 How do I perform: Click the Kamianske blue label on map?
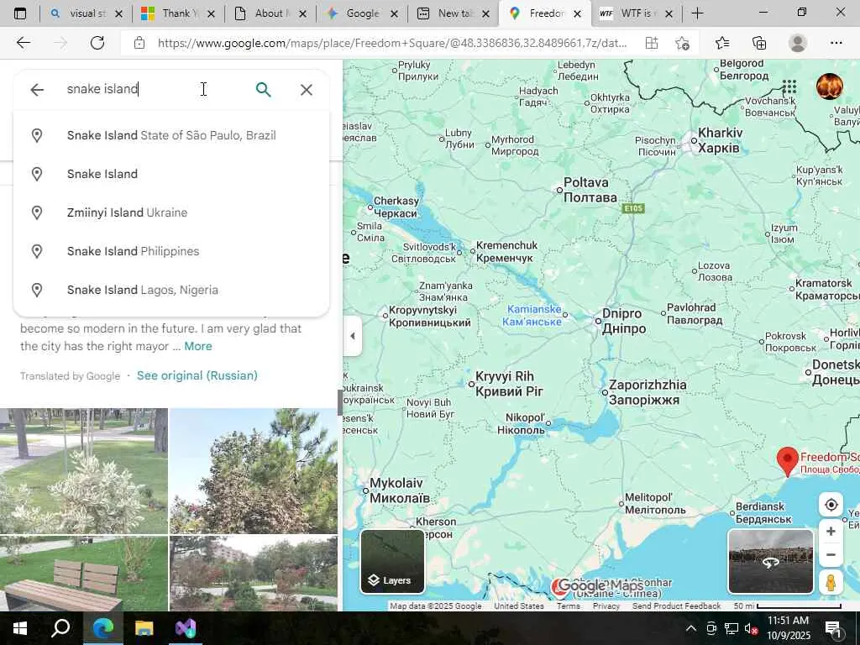coord(533,316)
